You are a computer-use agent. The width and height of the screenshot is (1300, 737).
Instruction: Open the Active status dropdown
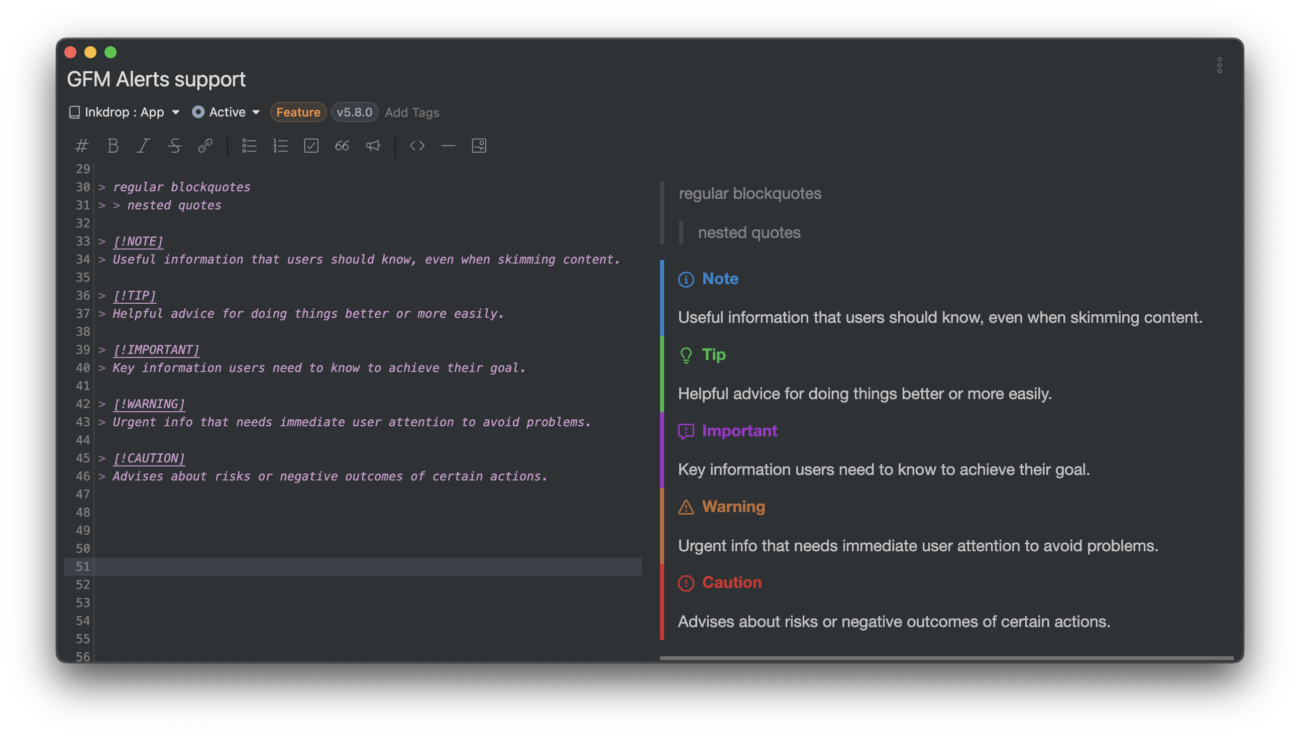[x=226, y=112]
